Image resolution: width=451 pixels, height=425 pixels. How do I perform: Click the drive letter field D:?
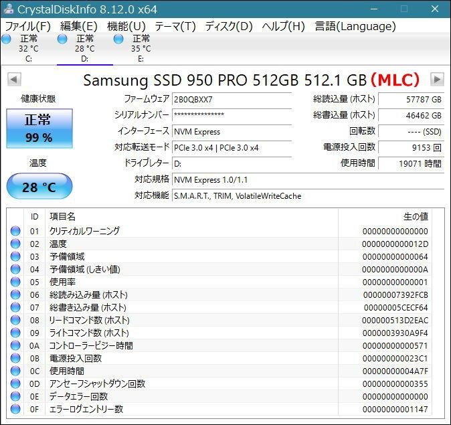[x=232, y=164]
